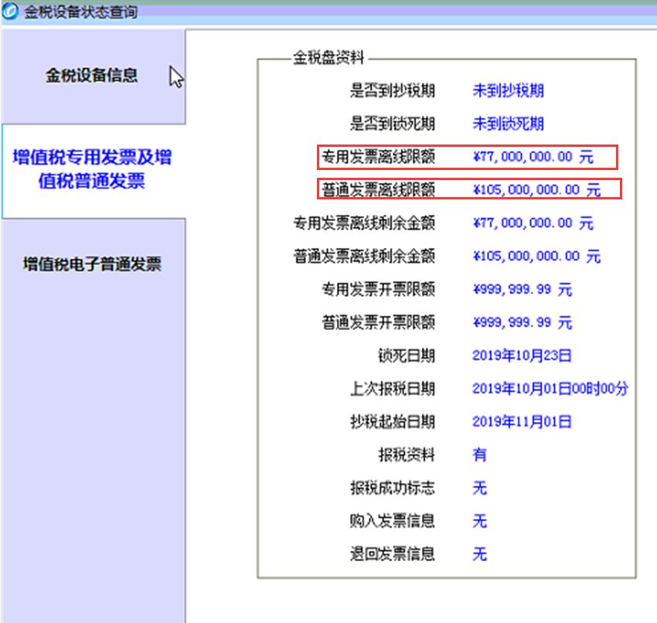
Task: Click 专用发票开票限额 label
Action: tap(379, 289)
